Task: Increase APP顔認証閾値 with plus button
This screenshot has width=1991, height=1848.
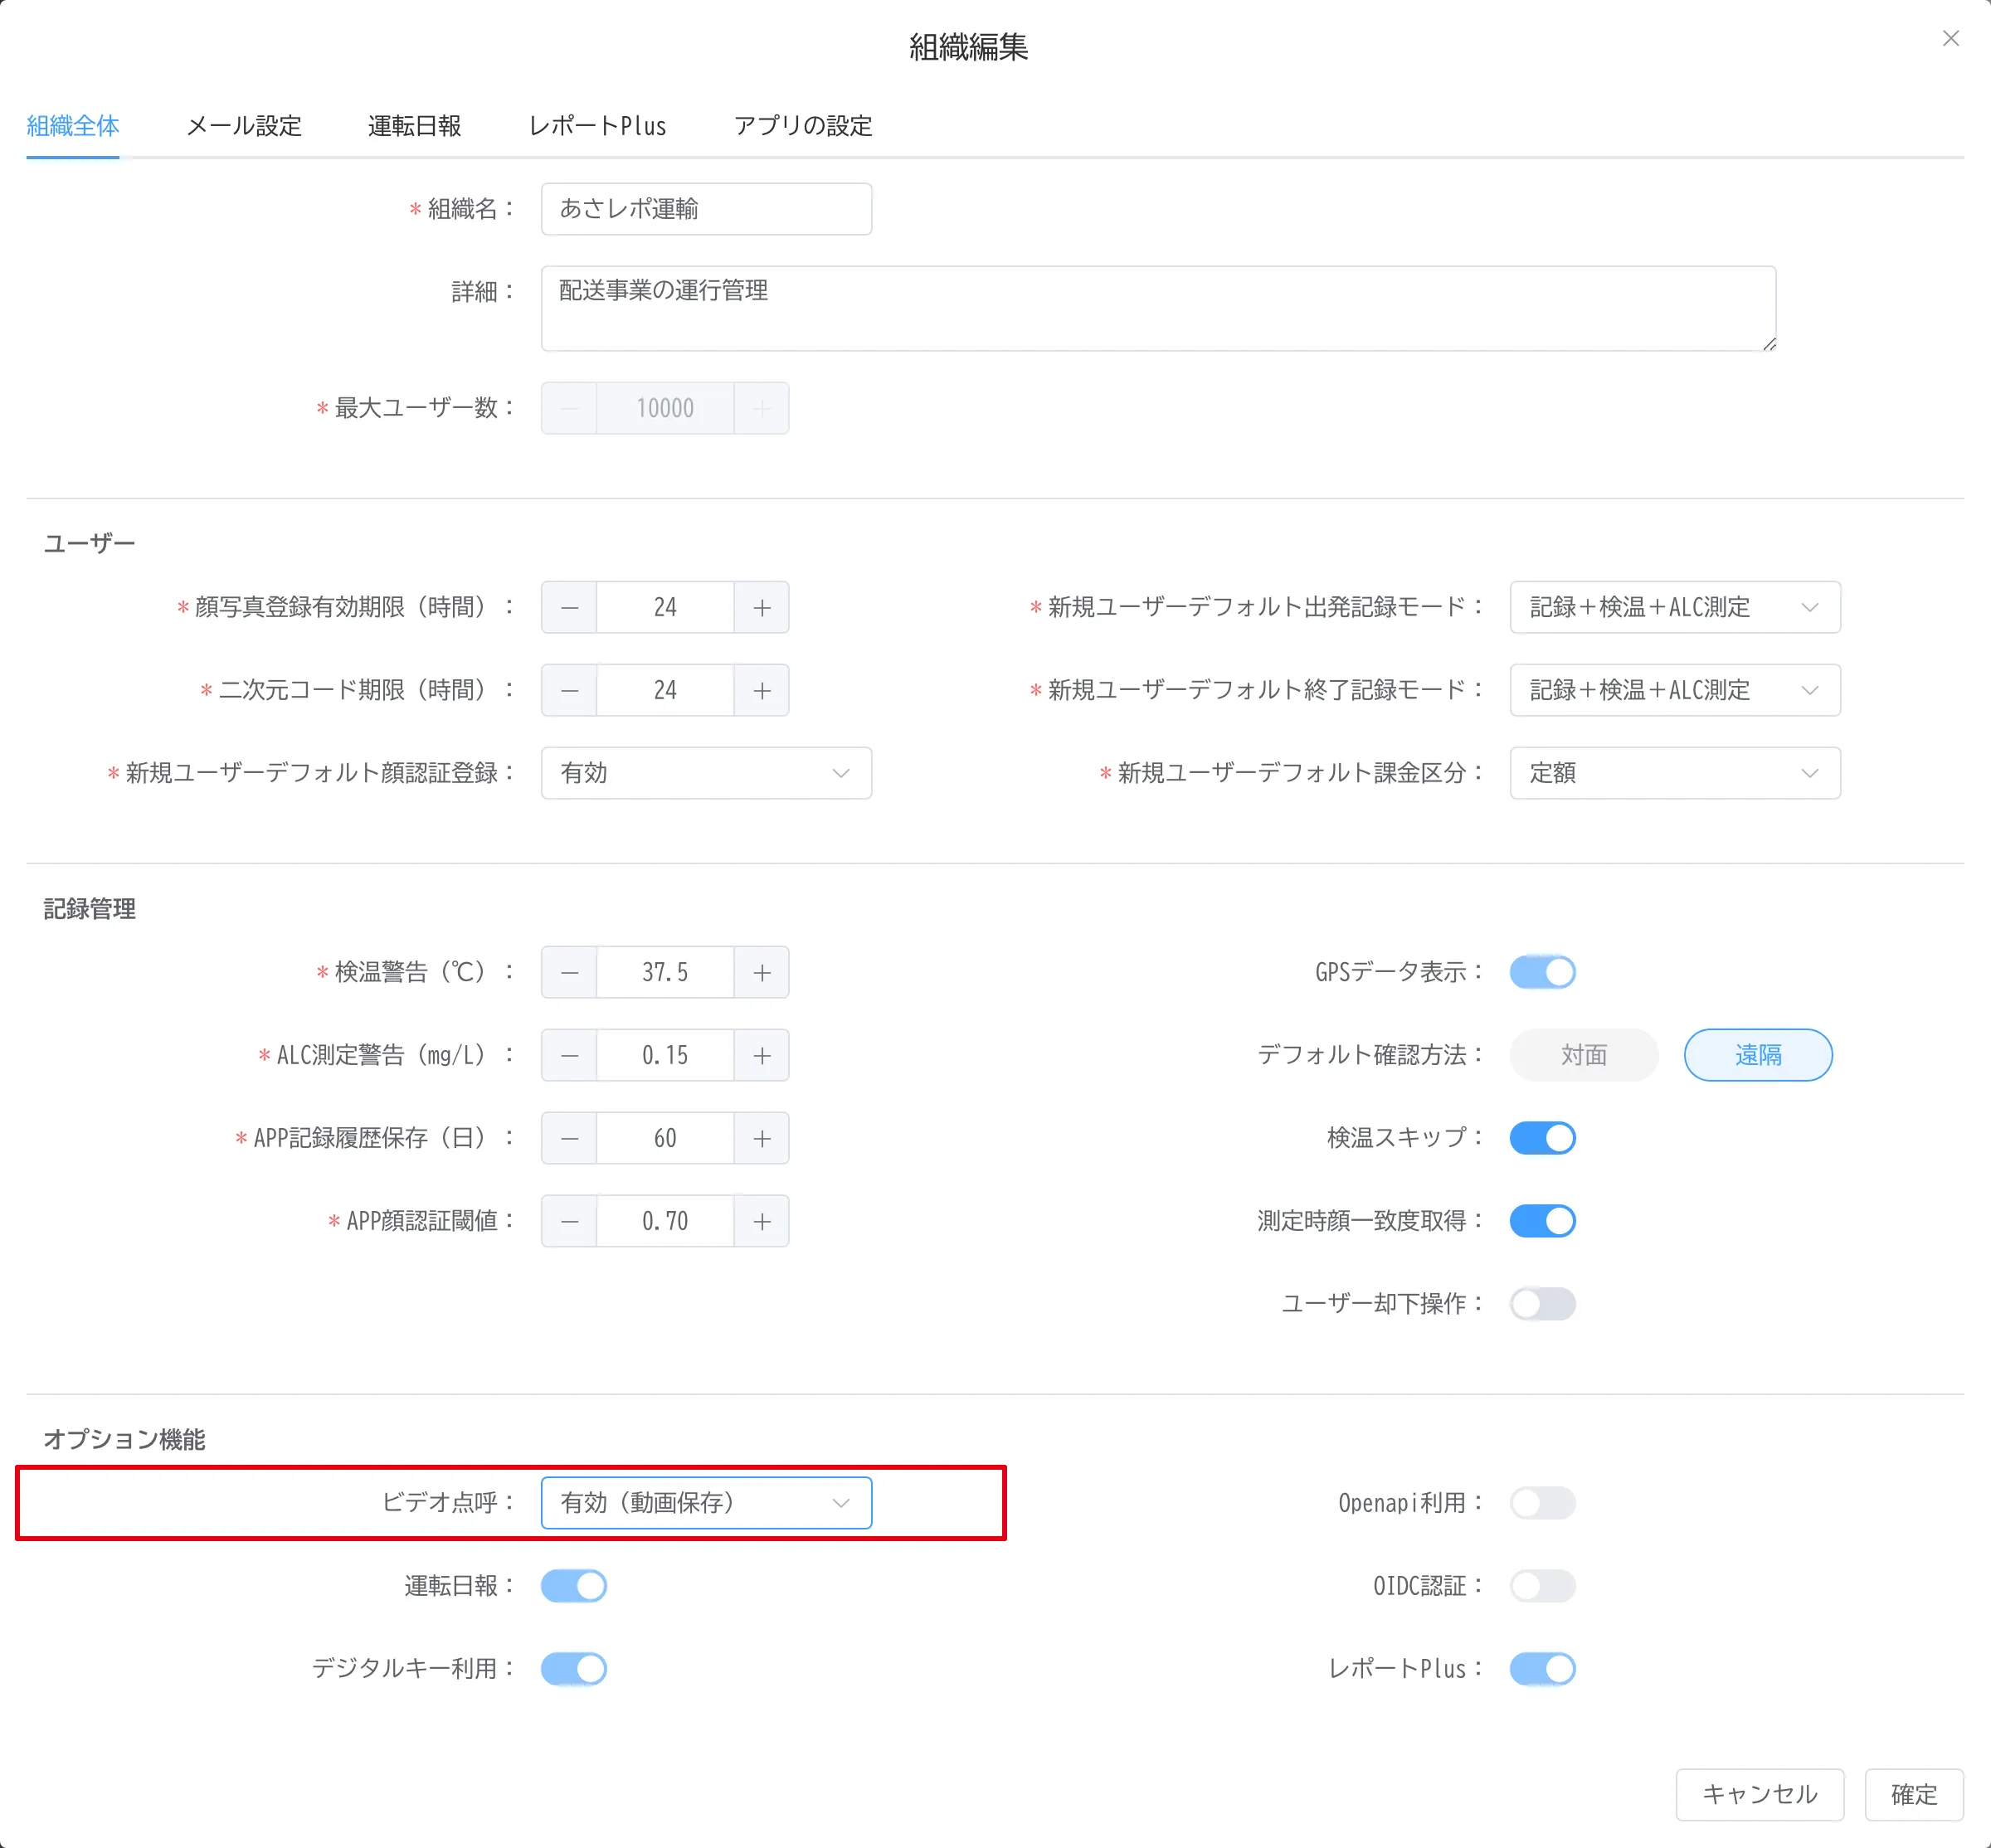Action: [762, 1221]
